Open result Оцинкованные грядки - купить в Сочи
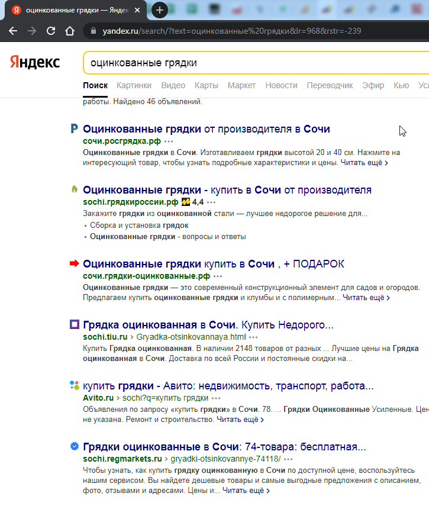This screenshot has height=506, width=429. pos(227,190)
